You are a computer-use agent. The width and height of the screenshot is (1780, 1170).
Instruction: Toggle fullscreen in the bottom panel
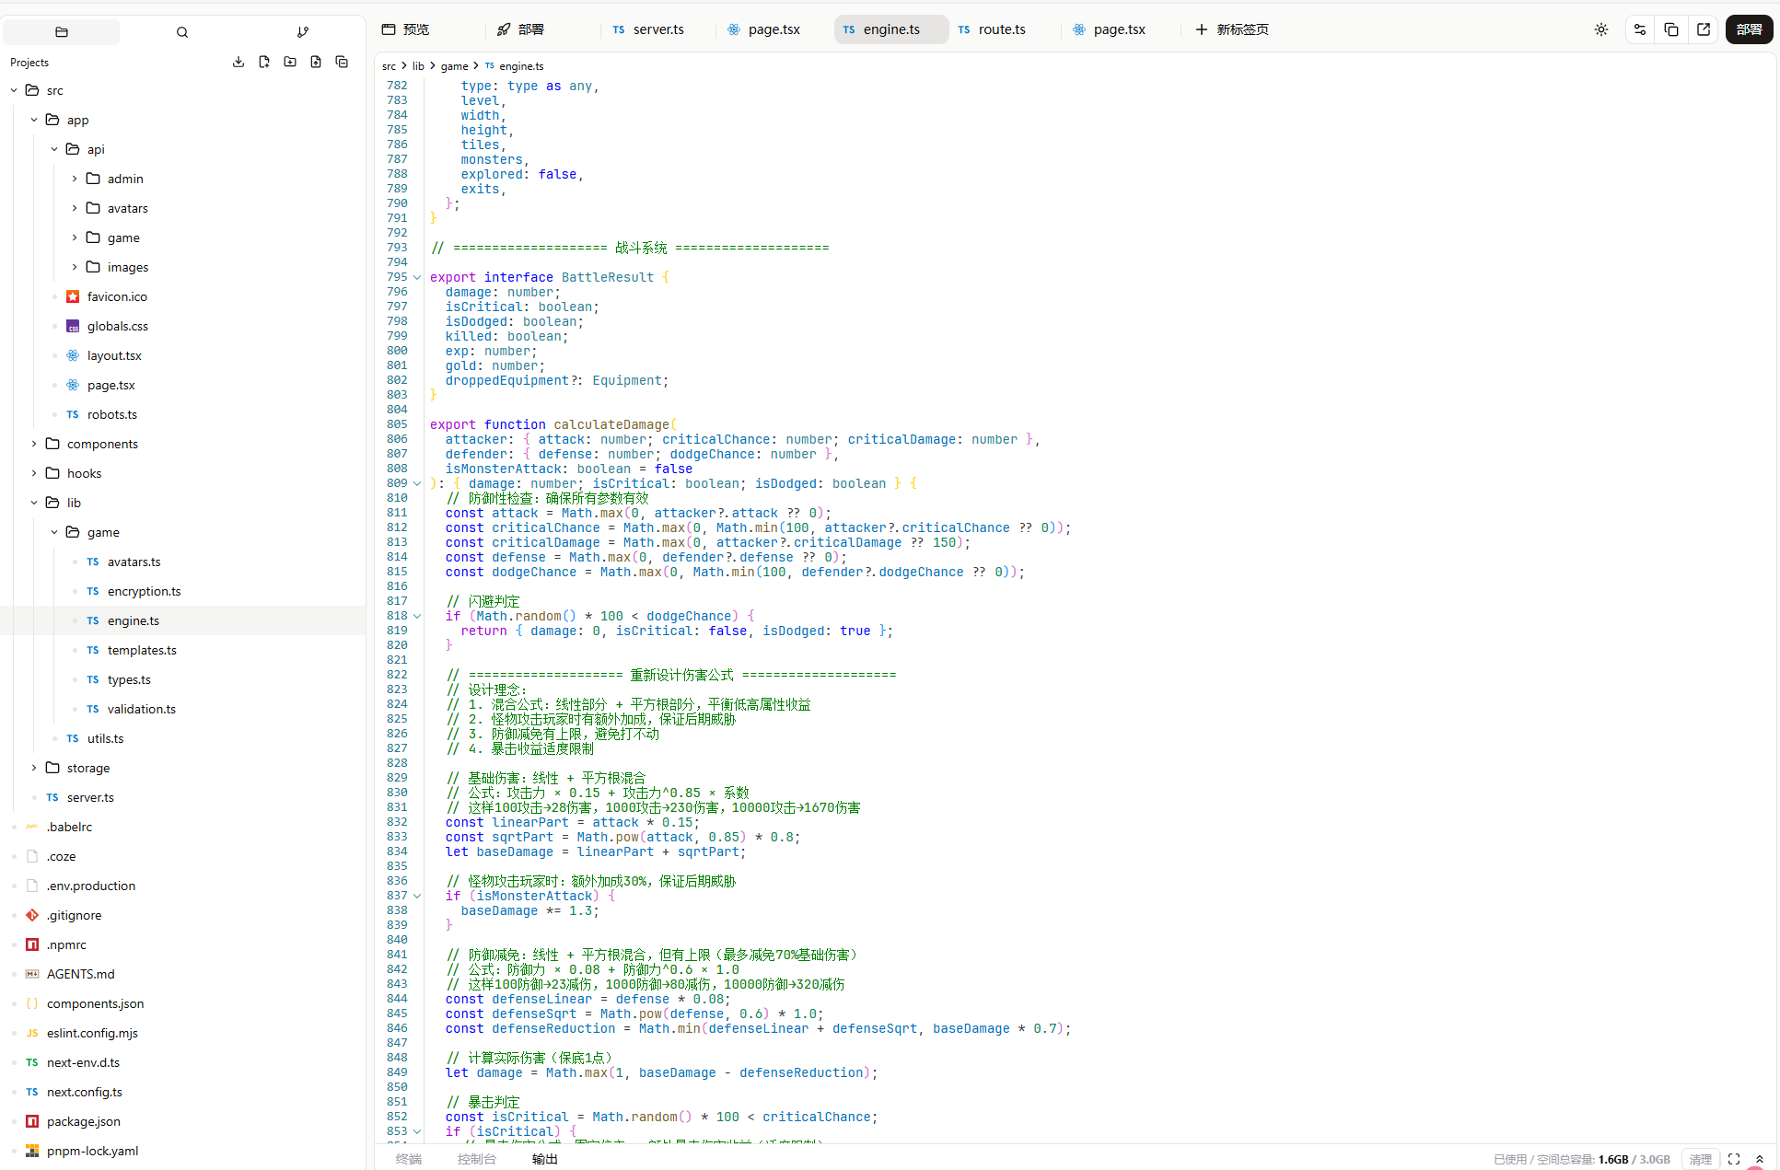1734,1159
